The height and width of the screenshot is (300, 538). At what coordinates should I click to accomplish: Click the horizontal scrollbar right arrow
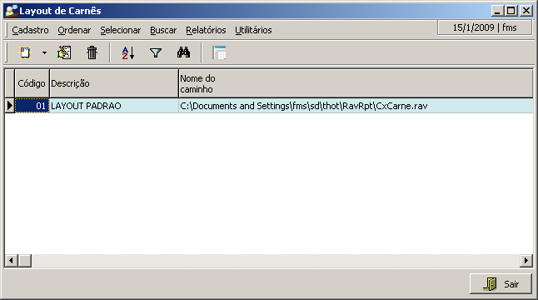[526, 261]
